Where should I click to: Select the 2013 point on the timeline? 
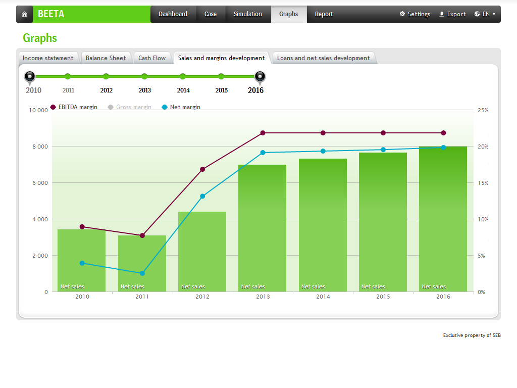tap(144, 77)
